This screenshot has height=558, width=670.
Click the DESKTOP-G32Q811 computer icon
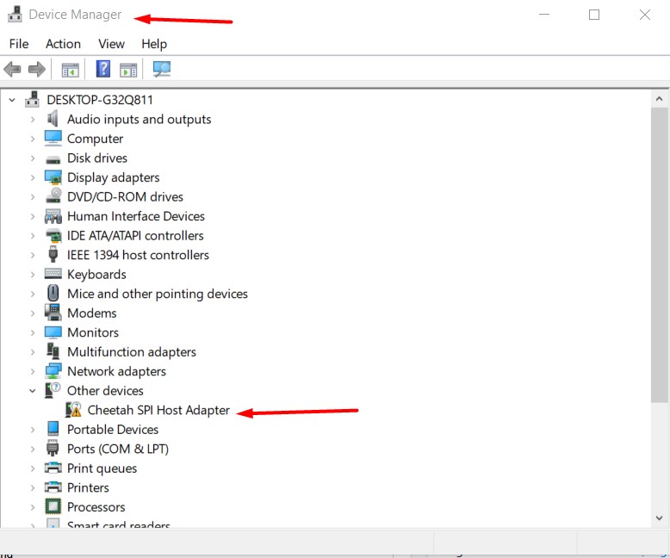(x=33, y=100)
